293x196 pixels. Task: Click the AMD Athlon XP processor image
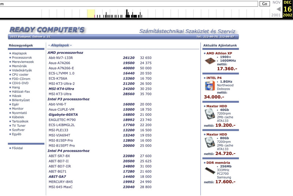pos(210,61)
